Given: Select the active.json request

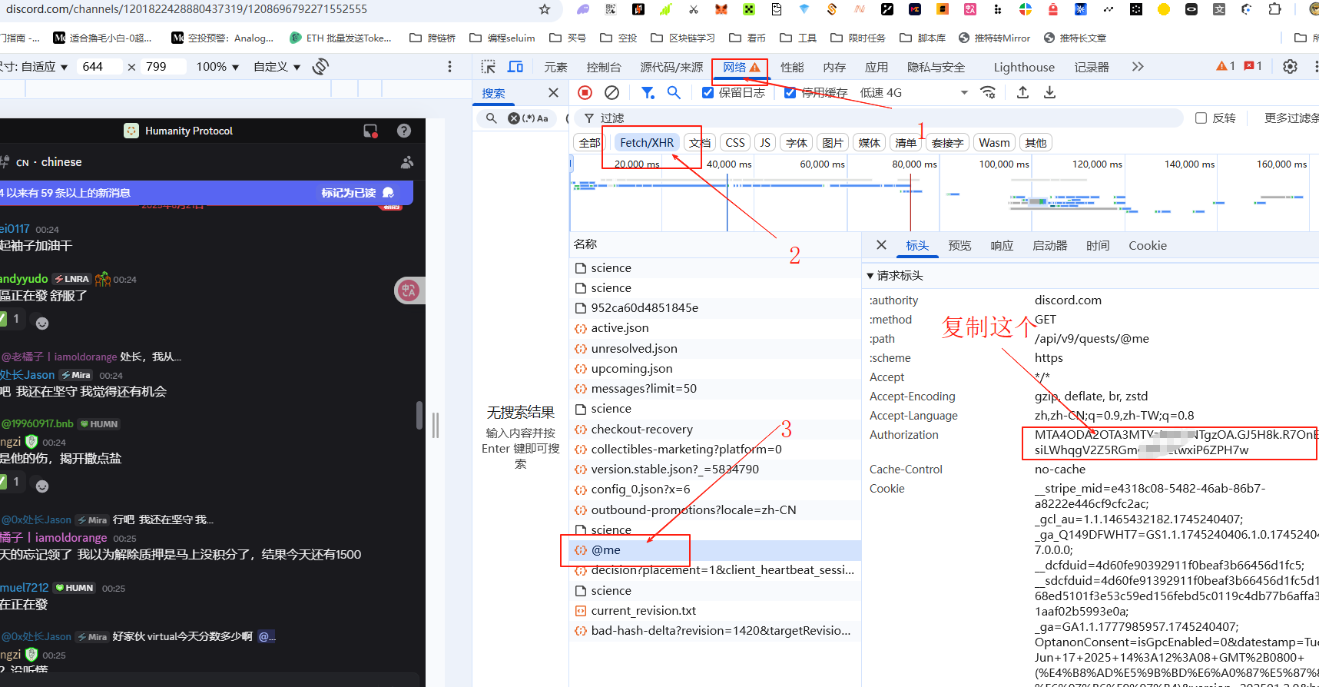Looking at the screenshot, I should coord(714,328).
